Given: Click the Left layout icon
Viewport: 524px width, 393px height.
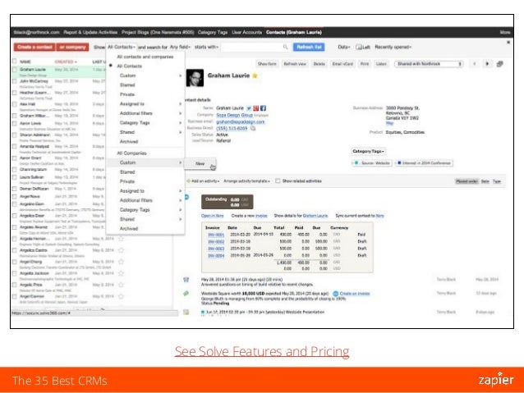Looking at the screenshot, I should tap(359, 47).
